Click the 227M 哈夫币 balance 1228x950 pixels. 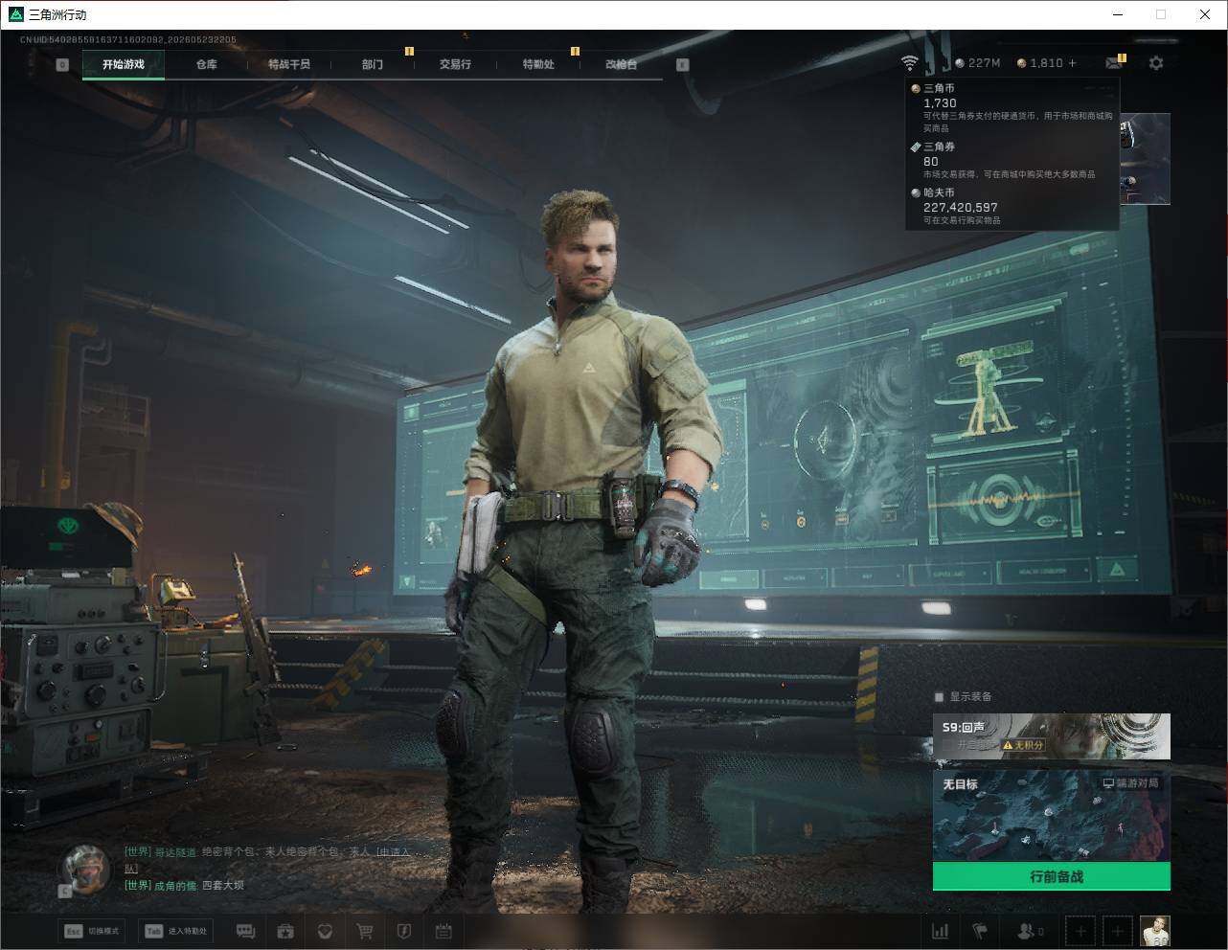click(977, 63)
